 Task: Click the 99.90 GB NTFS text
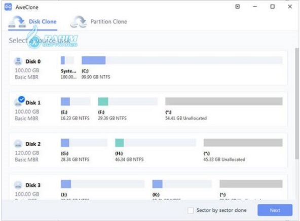pyautogui.click(x=96, y=77)
